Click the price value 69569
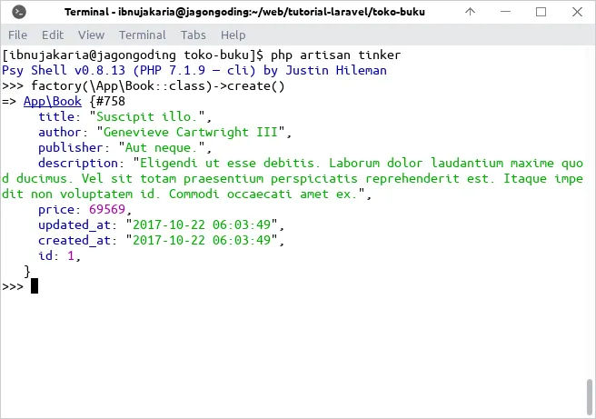Screen dimensions: 596x419 (107, 209)
